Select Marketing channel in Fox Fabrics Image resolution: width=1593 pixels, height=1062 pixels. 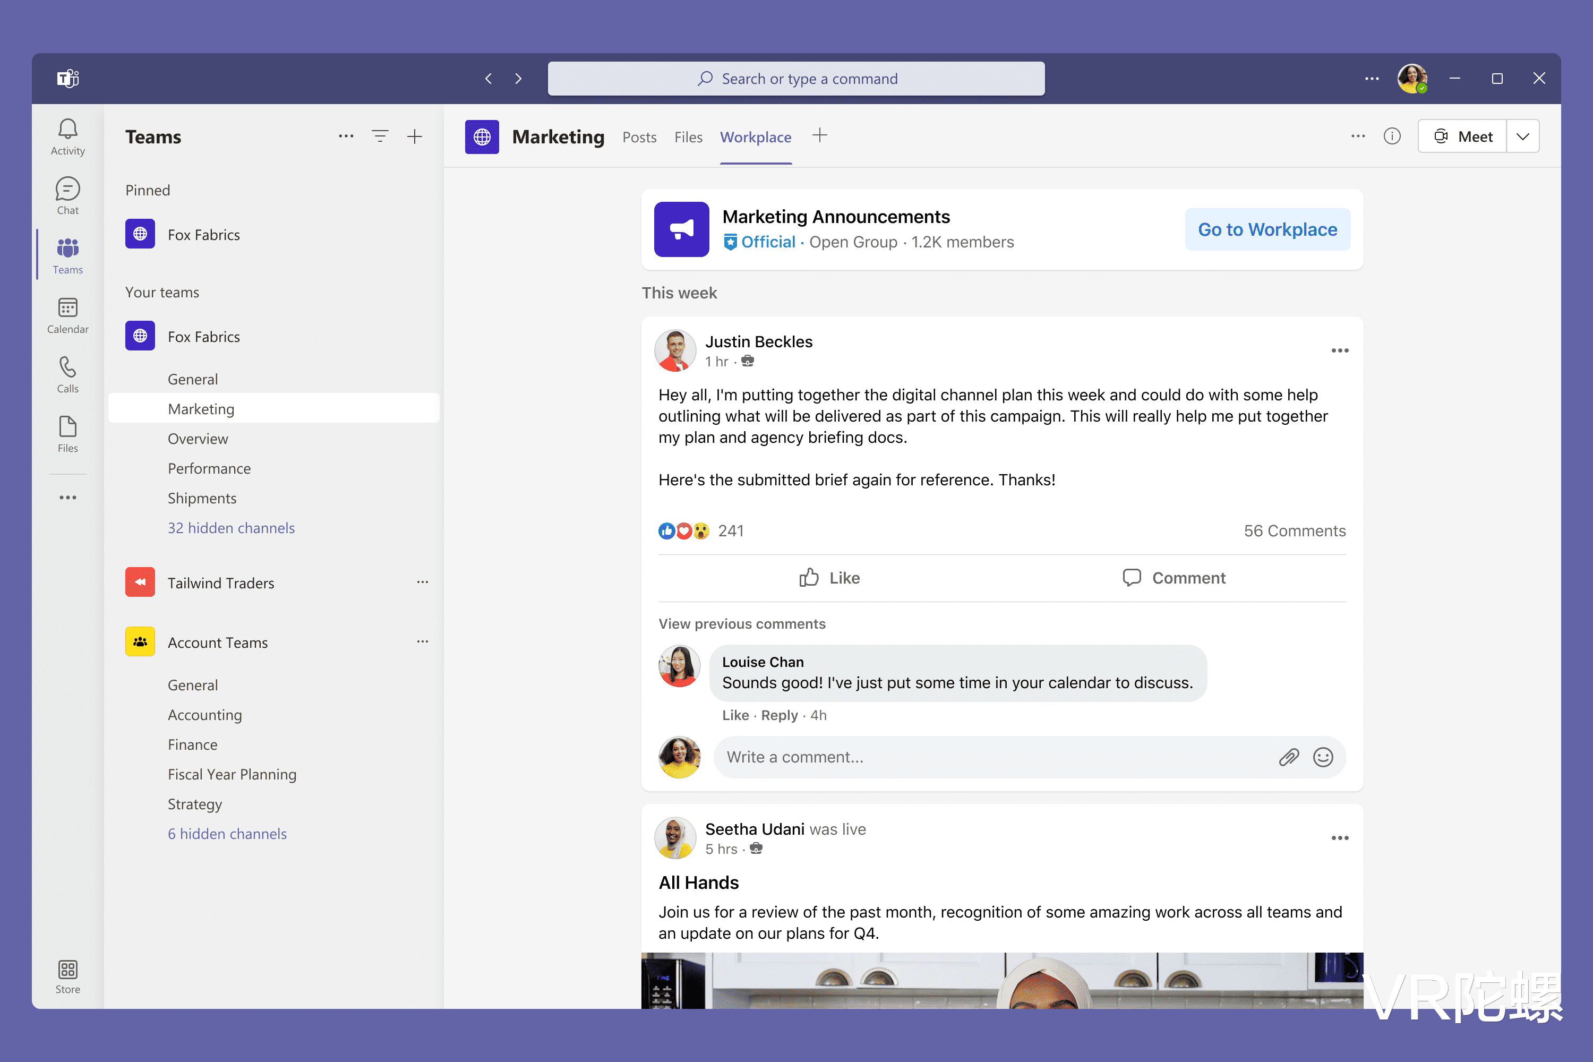click(199, 408)
